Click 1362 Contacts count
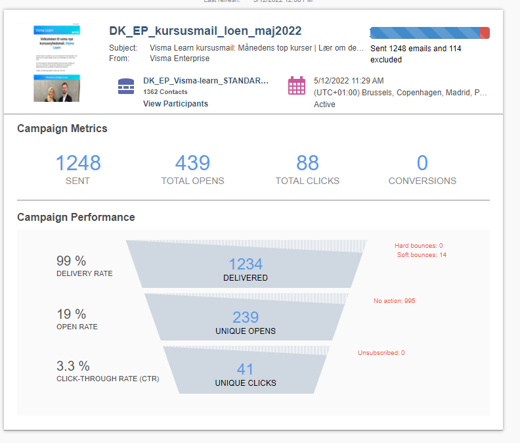 (165, 92)
